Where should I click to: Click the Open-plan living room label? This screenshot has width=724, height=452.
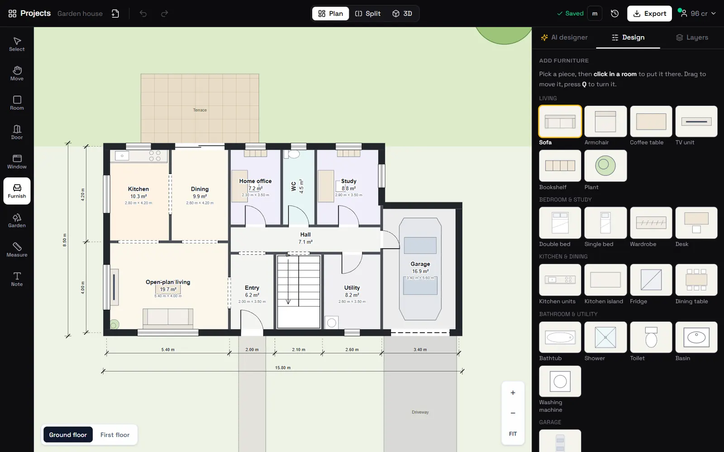tap(168, 282)
